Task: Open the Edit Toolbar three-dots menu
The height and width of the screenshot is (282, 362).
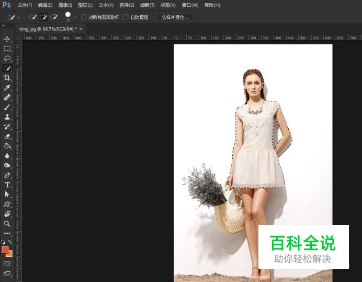Action: click(x=7, y=233)
